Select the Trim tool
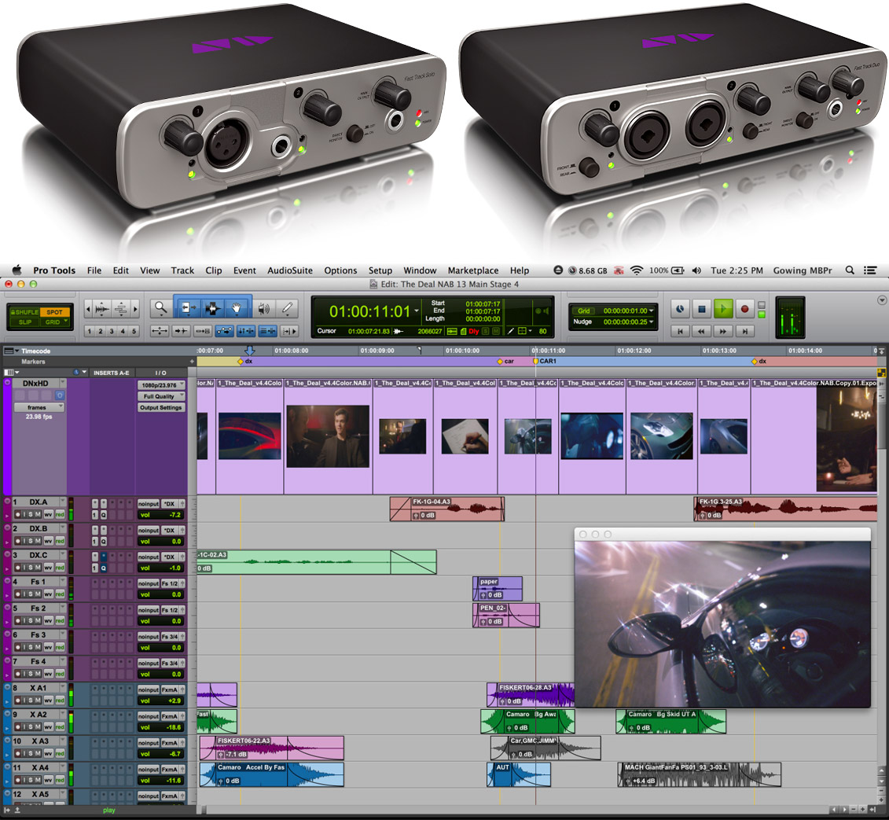 [187, 308]
